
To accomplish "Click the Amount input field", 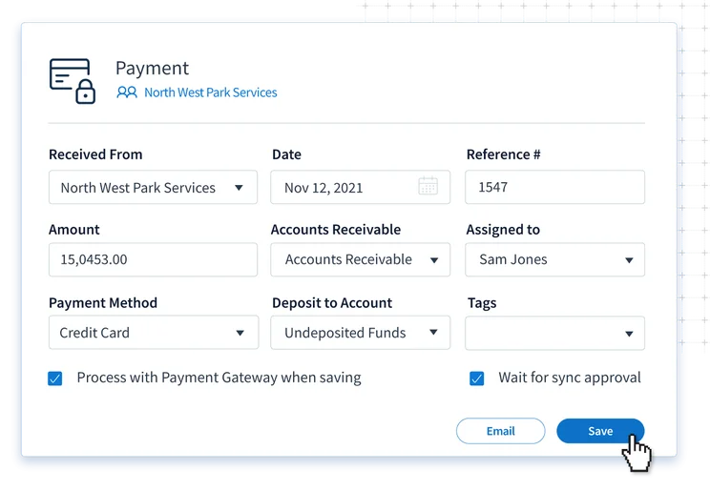I will (153, 259).
